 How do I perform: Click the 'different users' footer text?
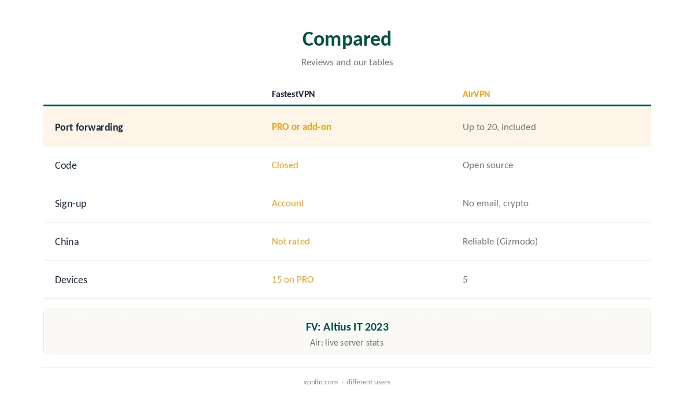tap(368, 382)
